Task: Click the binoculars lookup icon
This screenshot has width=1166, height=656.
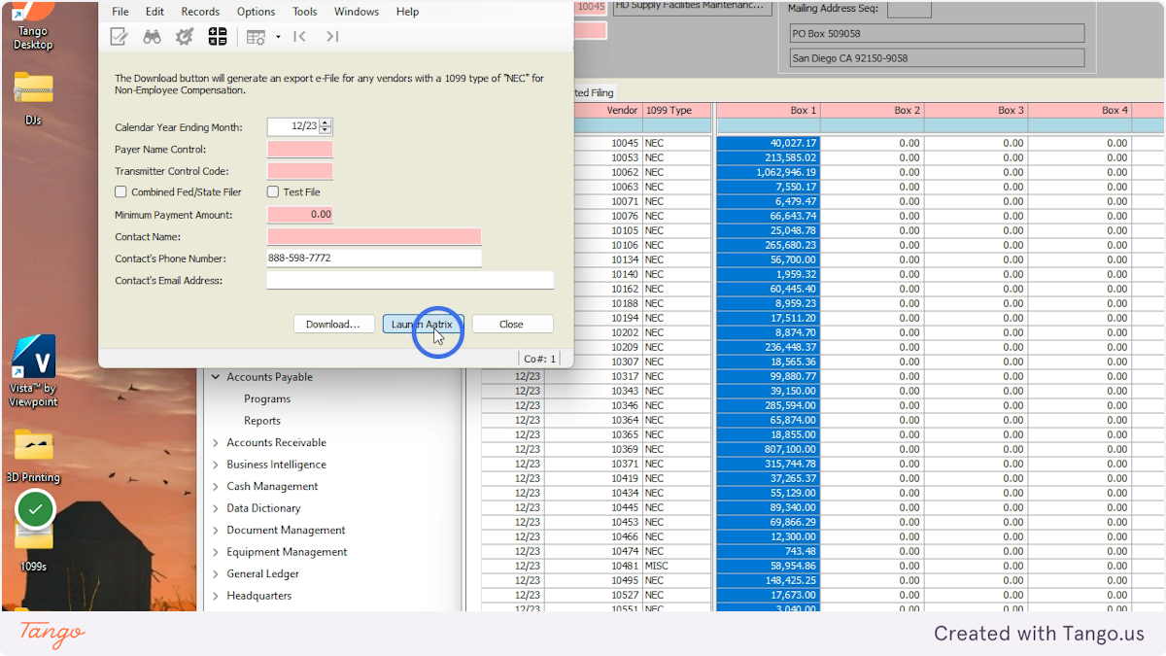Action: (x=152, y=37)
